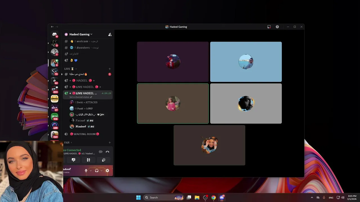
Task: Click the Voice Connected status text
Action: coord(72,150)
